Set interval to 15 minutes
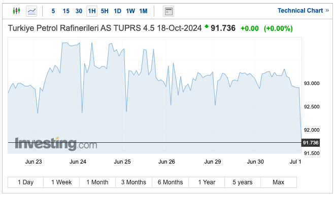Image resolution: width=335 pixels, height=197 pixels. tap(66, 11)
